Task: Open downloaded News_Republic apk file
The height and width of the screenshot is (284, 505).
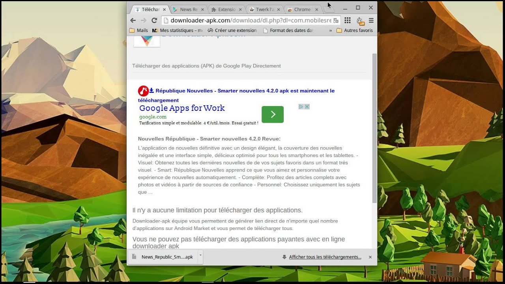Action: point(163,257)
